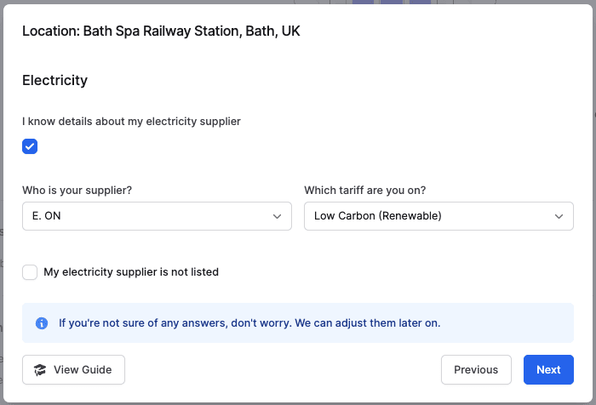
Task: Click the "I know details about my electricity supplier" text
Action: pyautogui.click(x=131, y=122)
